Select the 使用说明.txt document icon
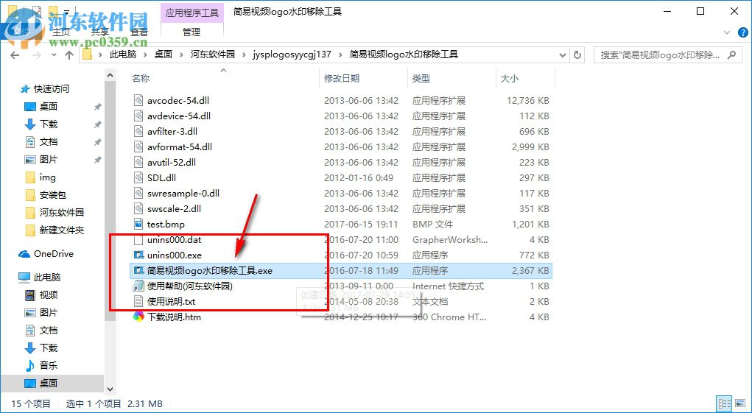 (x=138, y=302)
